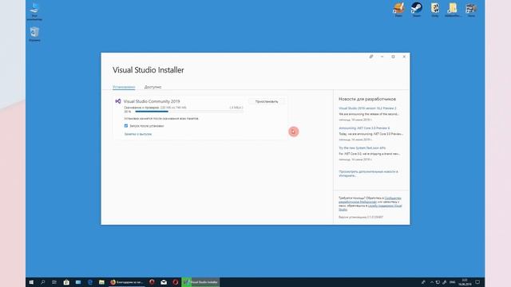
Task: Launch Microsoft Store from the taskbar
Action: click(66, 282)
